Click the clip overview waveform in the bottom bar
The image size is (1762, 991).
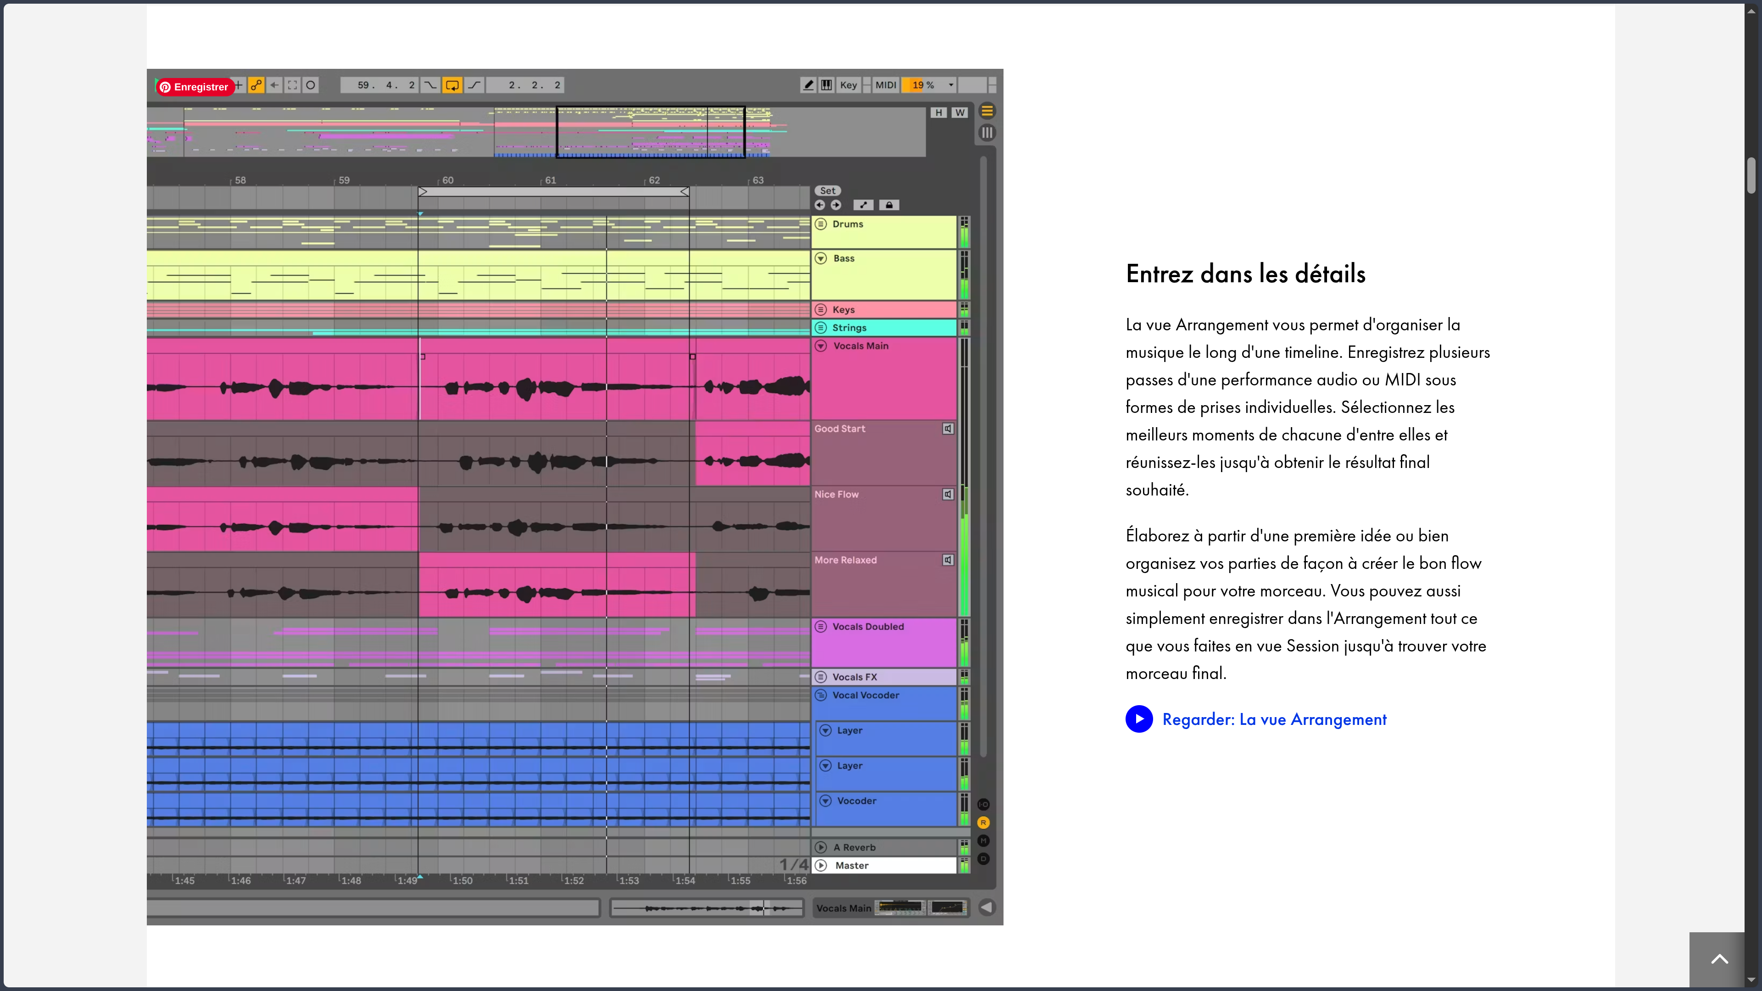[707, 908]
